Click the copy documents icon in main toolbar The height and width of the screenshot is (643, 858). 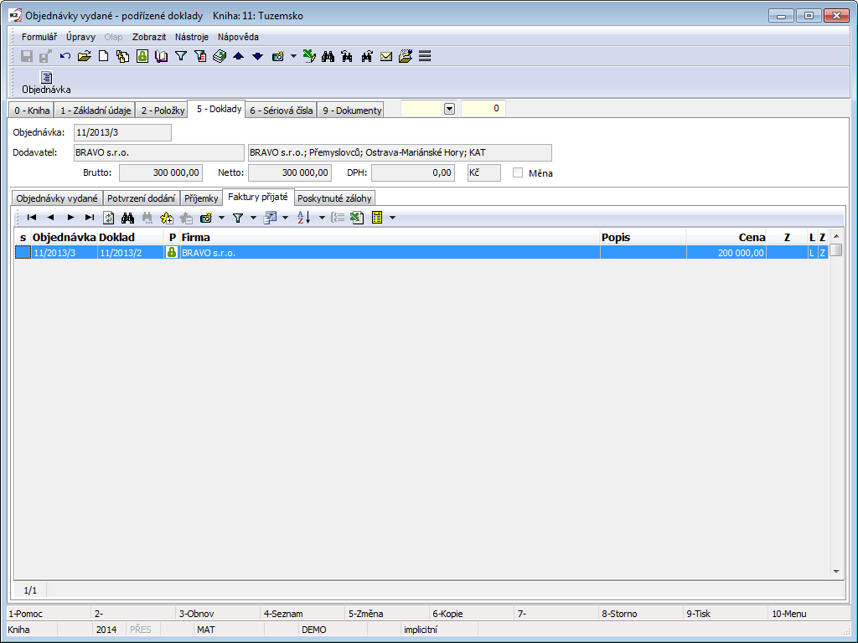point(122,56)
